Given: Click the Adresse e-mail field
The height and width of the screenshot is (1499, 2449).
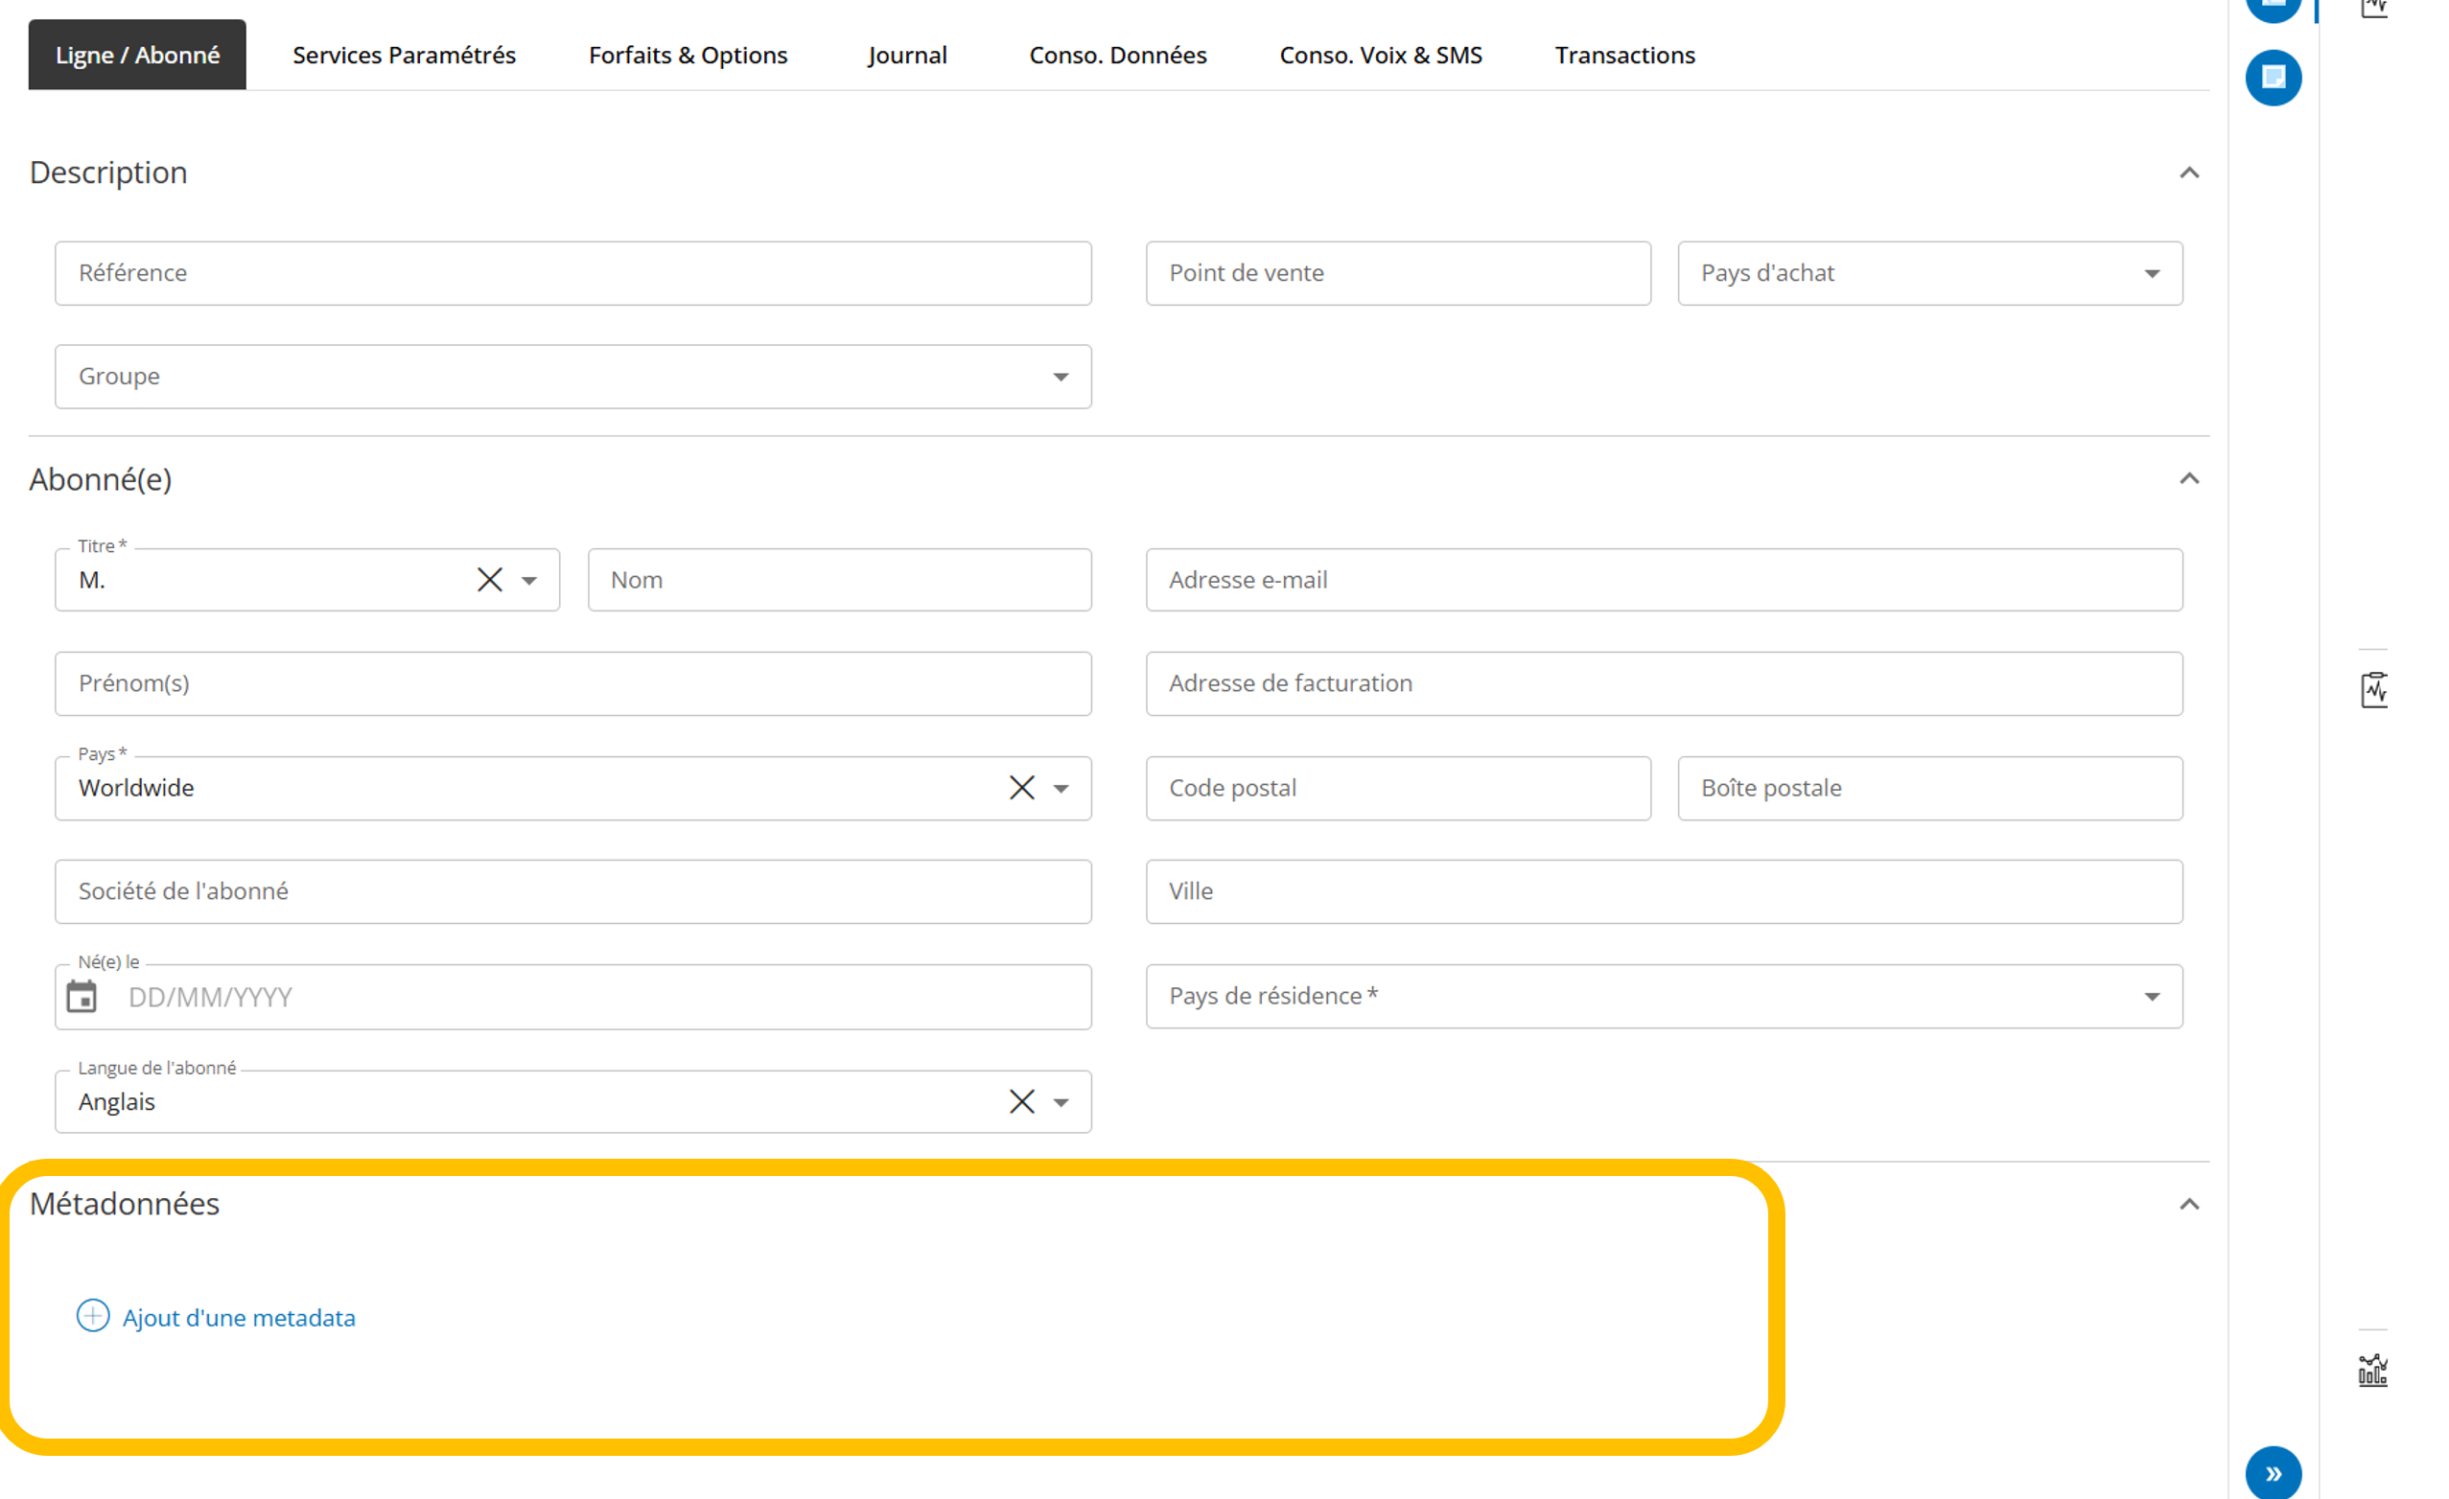Looking at the screenshot, I should click(1664, 580).
